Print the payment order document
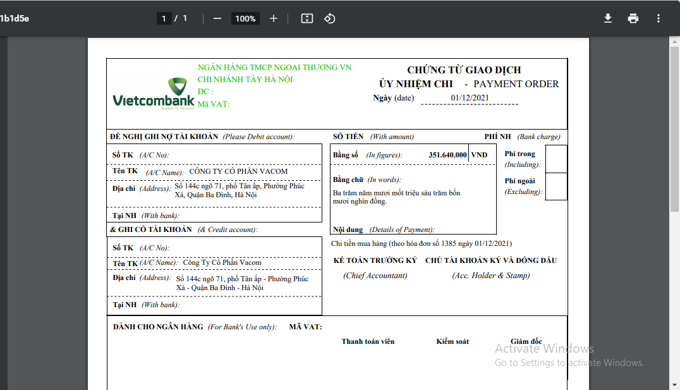Image resolution: width=680 pixels, height=390 pixels. 633,18
